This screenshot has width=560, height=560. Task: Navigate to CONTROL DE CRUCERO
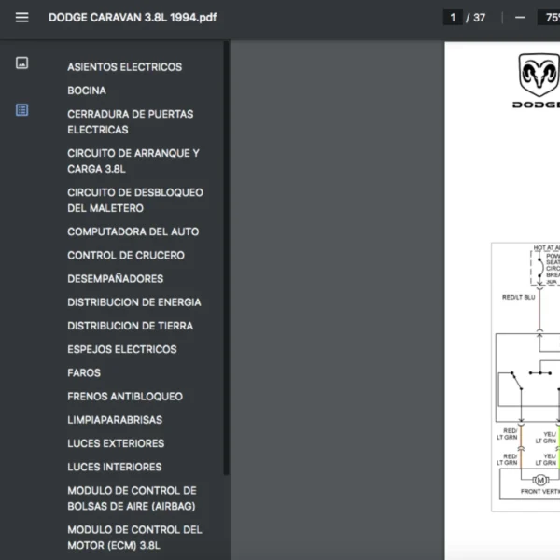coord(125,255)
